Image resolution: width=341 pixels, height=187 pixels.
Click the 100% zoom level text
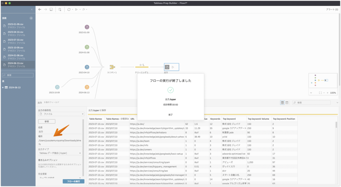(x=333, y=93)
